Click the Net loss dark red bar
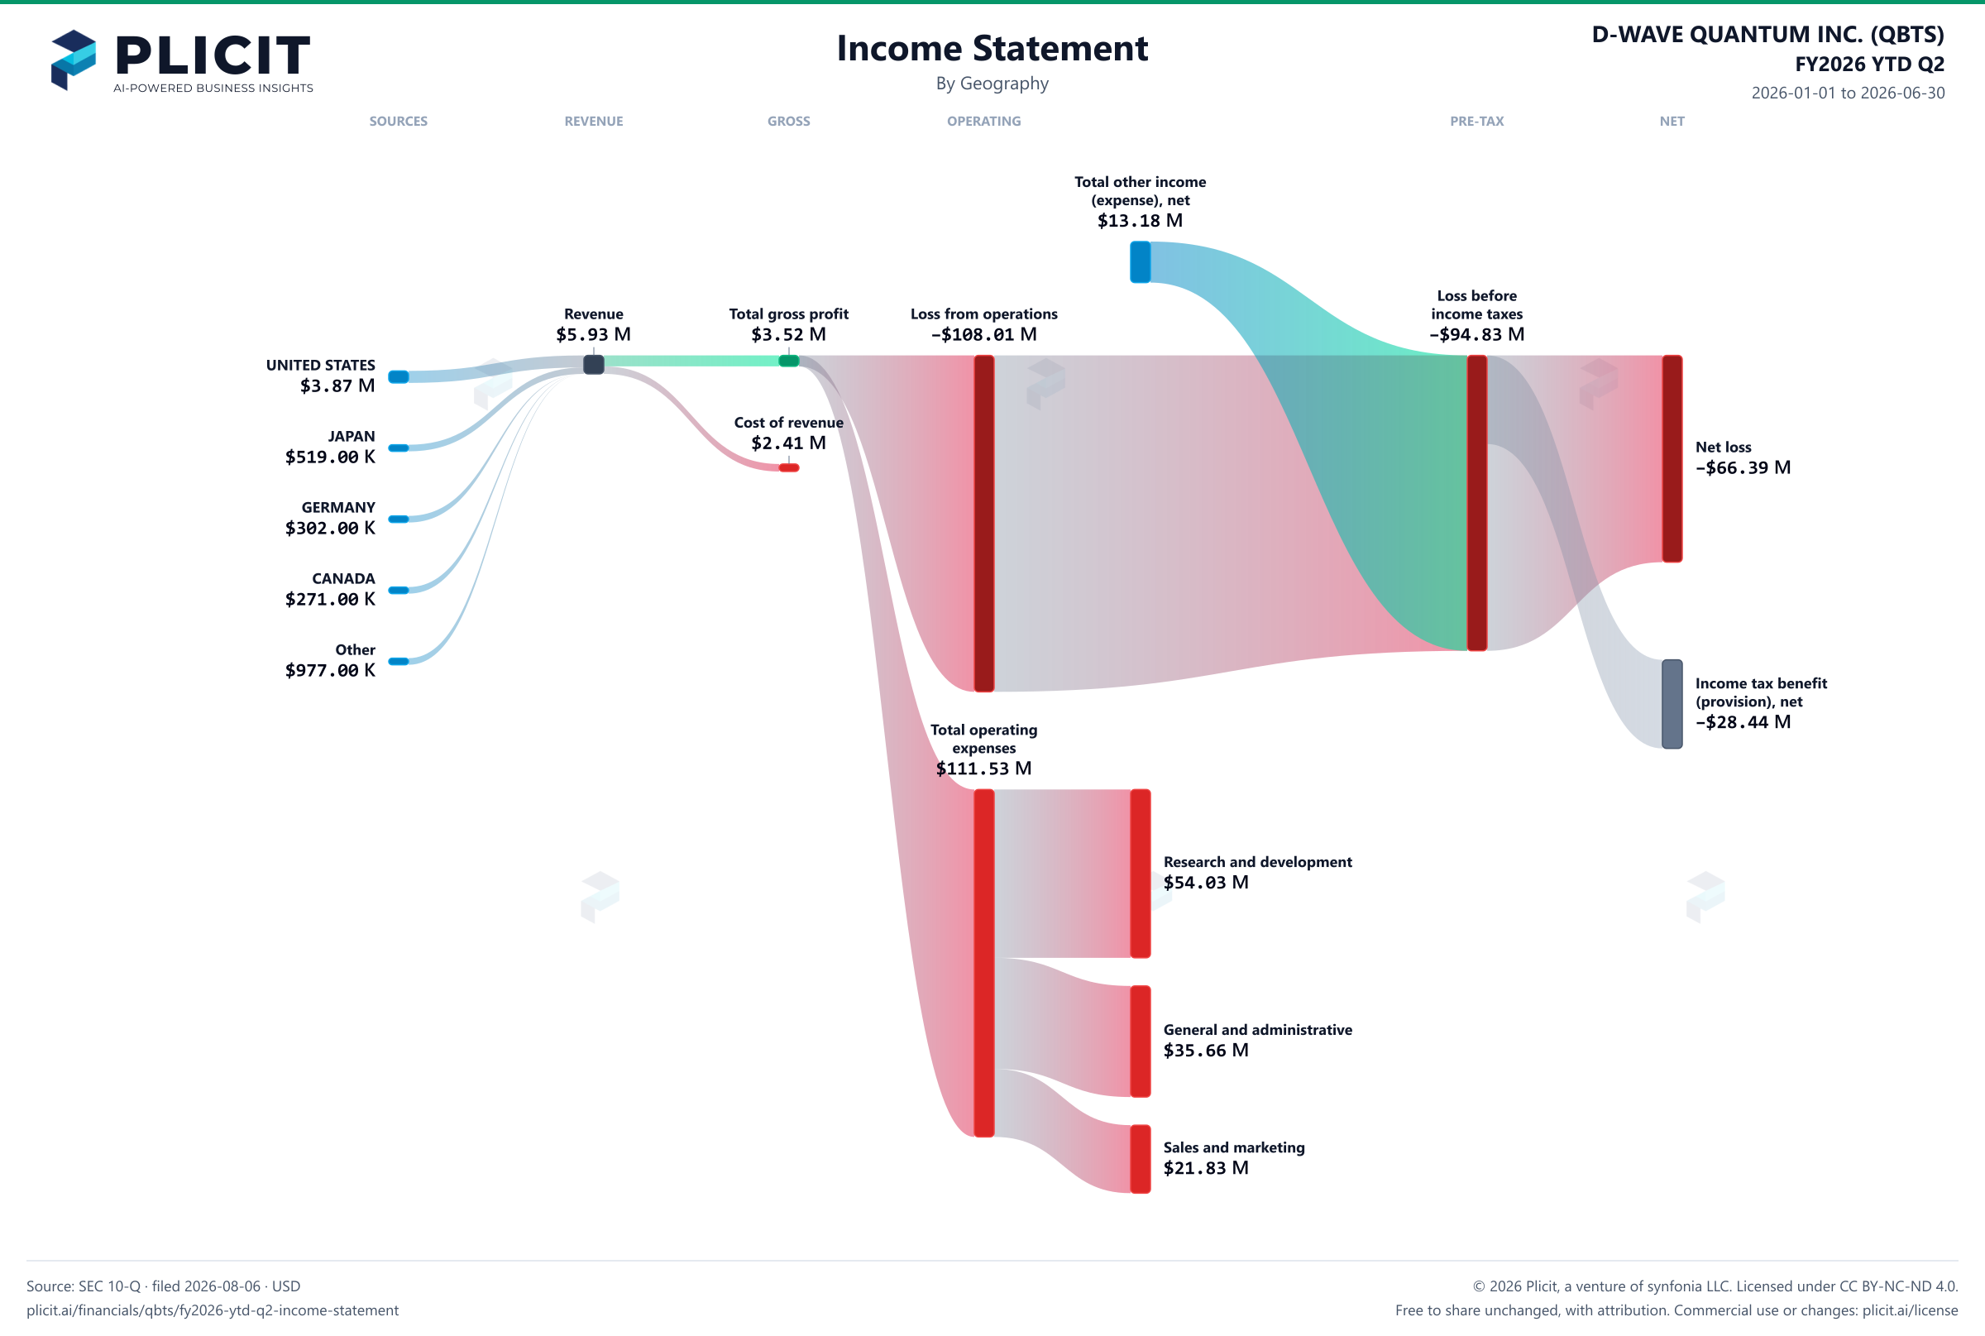This screenshot has width=1985, height=1336. [1672, 458]
